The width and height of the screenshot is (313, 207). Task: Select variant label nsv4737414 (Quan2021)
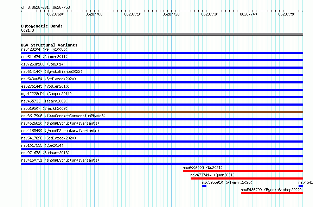[x=212, y=175]
